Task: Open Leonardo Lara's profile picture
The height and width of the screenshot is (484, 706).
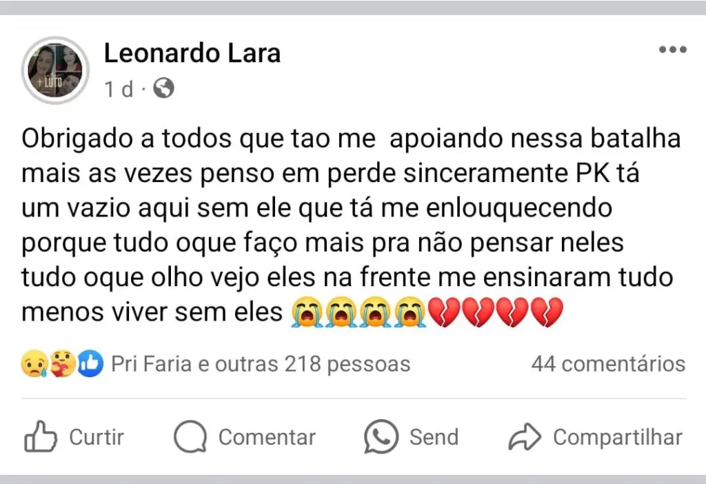Action: 56,70
